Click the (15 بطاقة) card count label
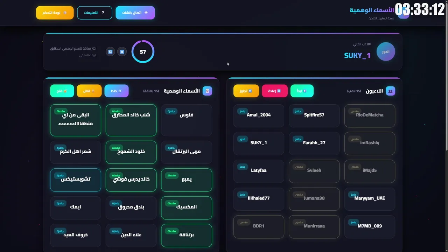Image resolution: width=448 pixels, height=252 pixels. tap(151, 91)
